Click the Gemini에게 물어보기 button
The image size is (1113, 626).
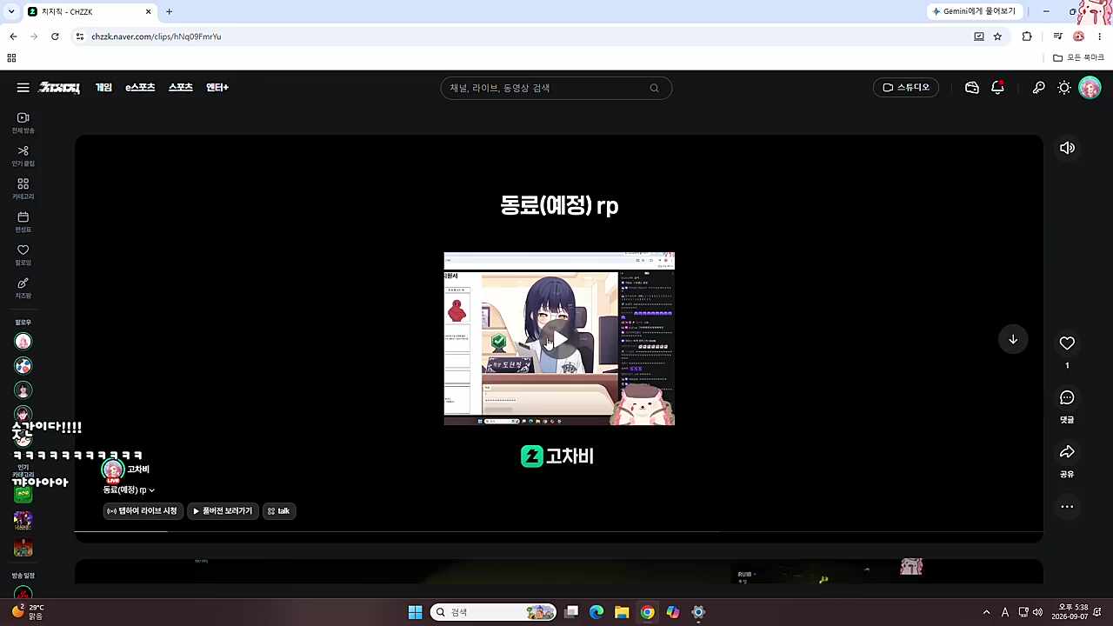pyautogui.click(x=974, y=11)
